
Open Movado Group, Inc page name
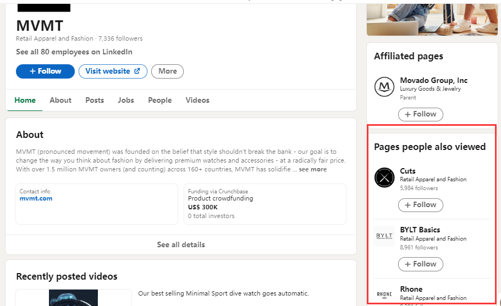[x=433, y=80]
